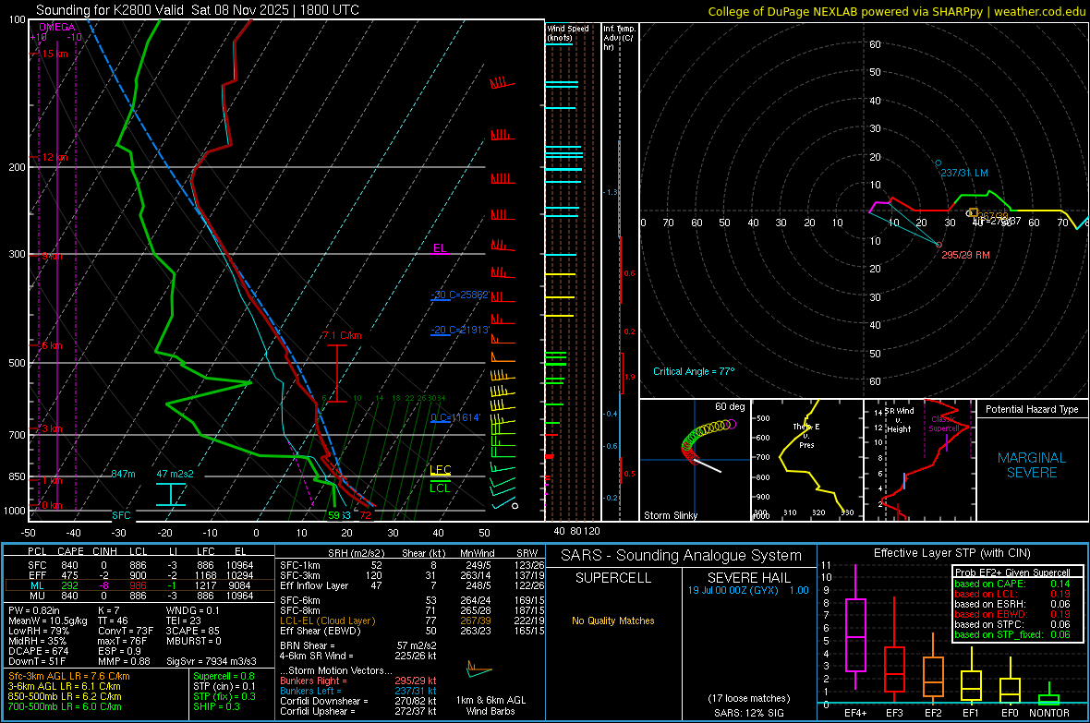Click the 237/31 LM hodograph label
This screenshot has height=723, width=1090.
(964, 173)
